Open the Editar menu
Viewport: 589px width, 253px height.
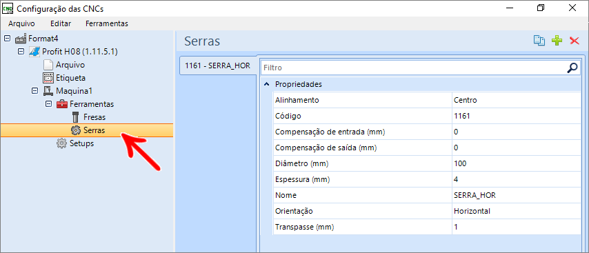tap(61, 23)
